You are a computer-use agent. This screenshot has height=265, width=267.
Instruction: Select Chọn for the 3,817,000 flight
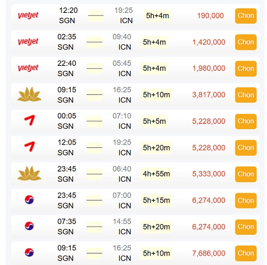246,95
